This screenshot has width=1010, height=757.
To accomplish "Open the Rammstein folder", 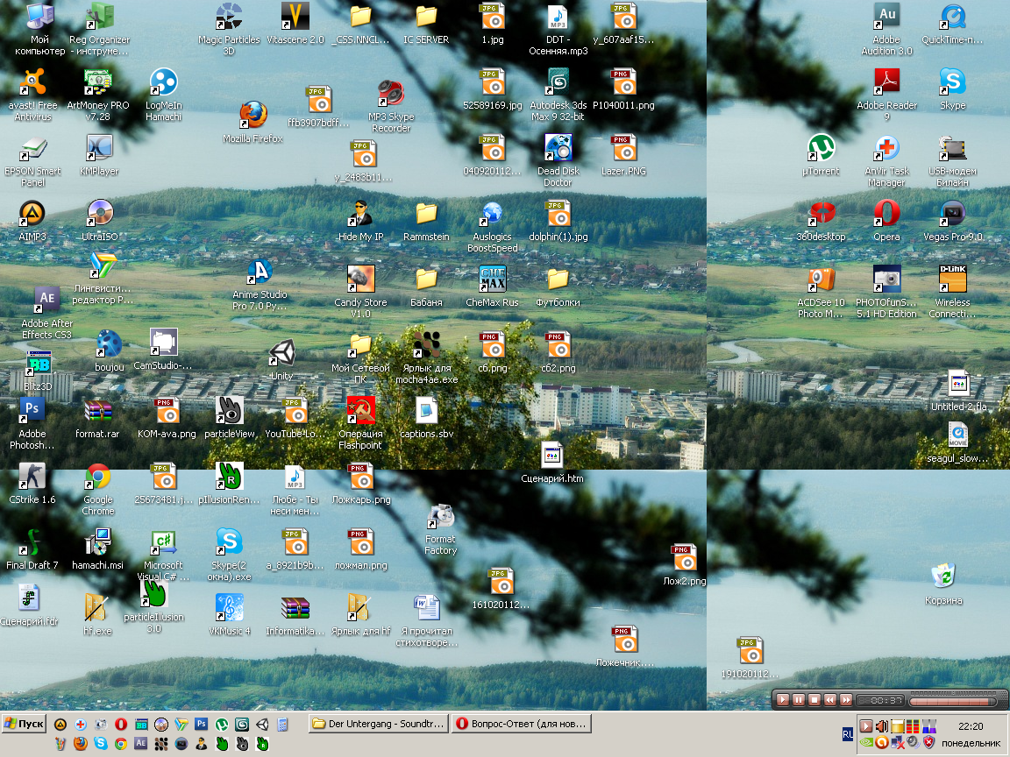I will 426,214.
